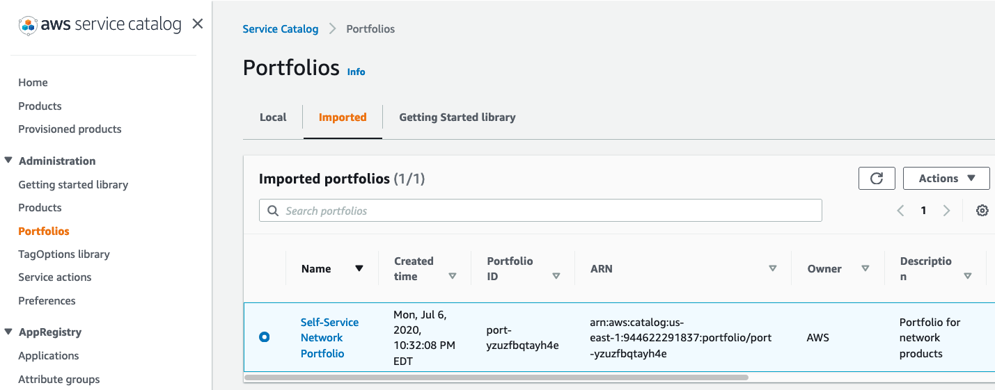The image size is (995, 390).
Task: Click the AWS owner cell
Action: [817, 337]
